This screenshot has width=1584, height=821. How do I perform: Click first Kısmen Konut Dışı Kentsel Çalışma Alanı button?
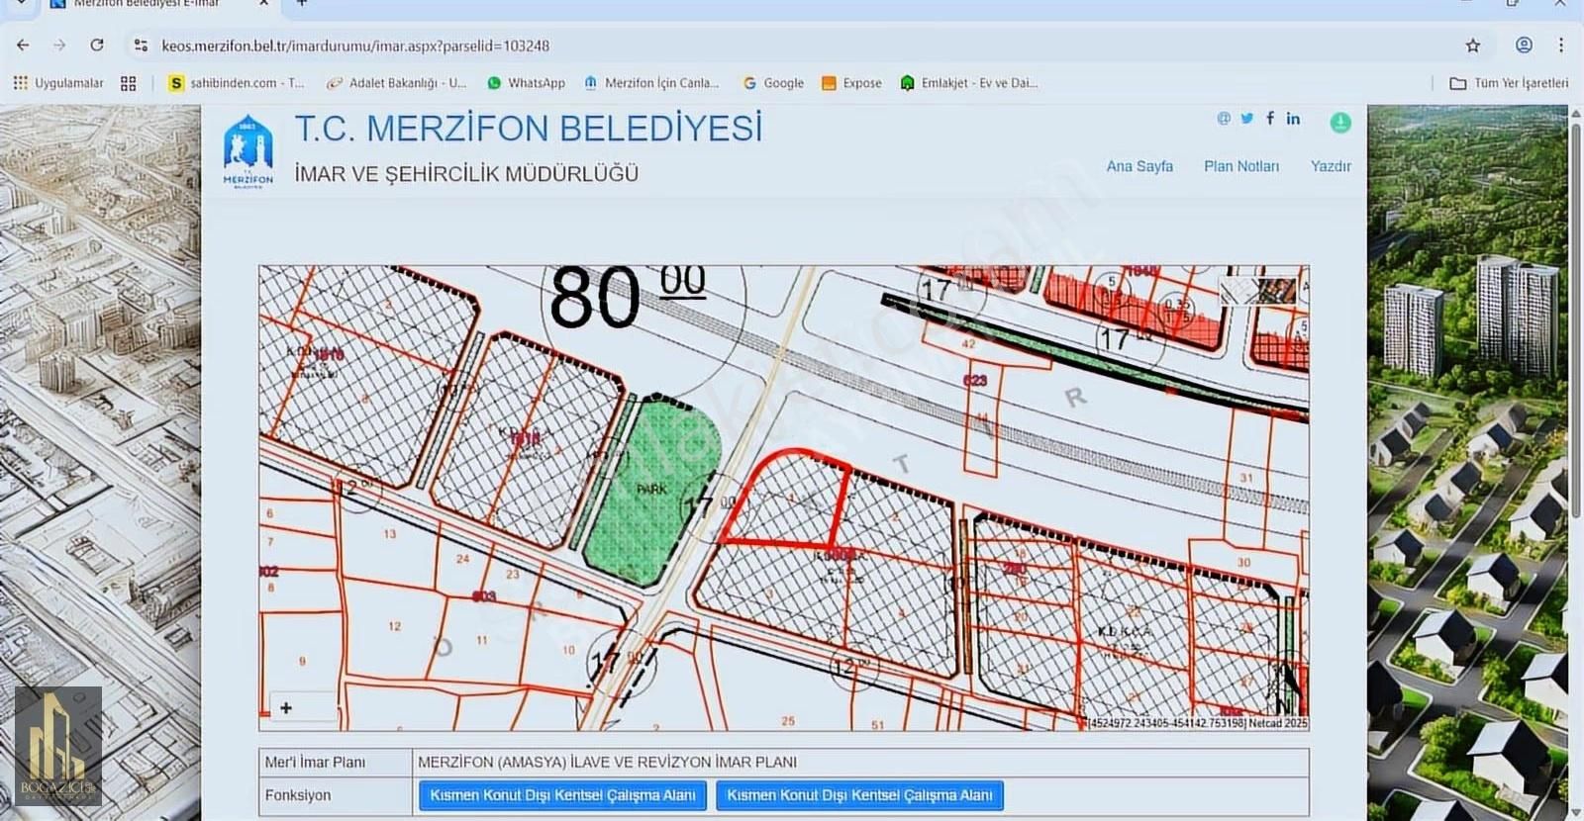pos(562,795)
